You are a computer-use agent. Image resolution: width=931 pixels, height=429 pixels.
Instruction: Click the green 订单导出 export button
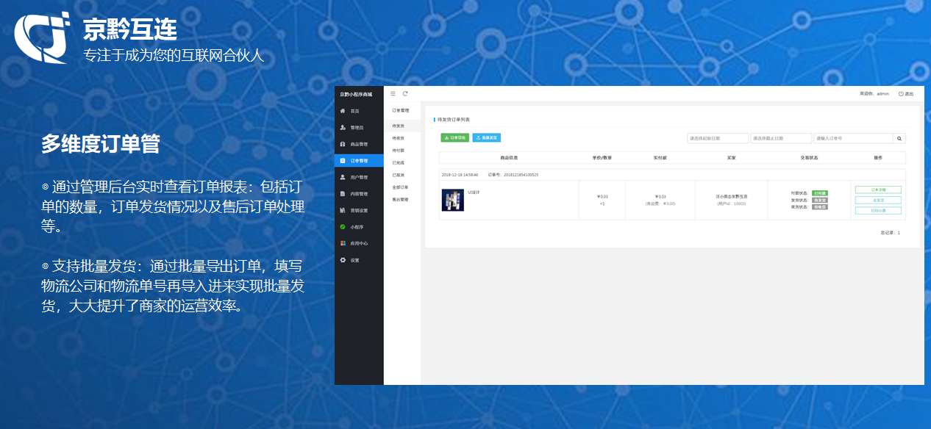tap(455, 137)
